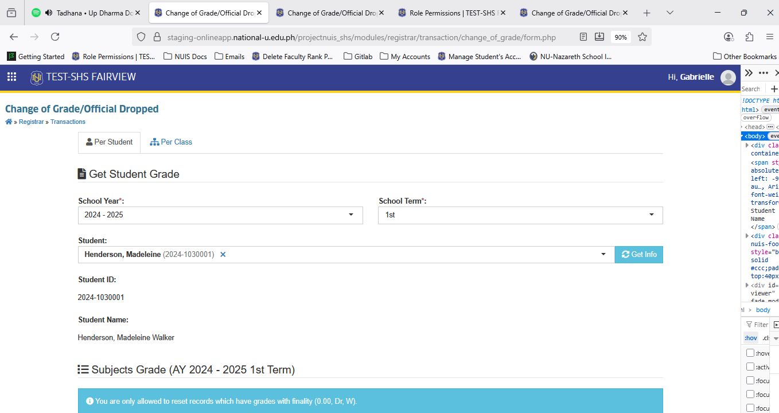Click name text Henderson, Madeleine Walker

pos(126,337)
